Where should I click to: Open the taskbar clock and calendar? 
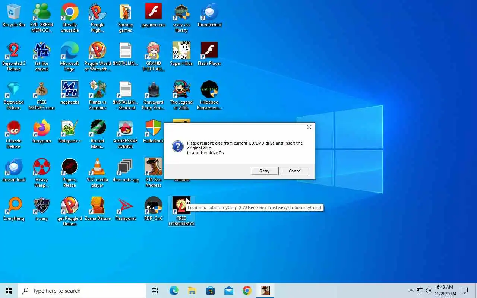point(445,291)
